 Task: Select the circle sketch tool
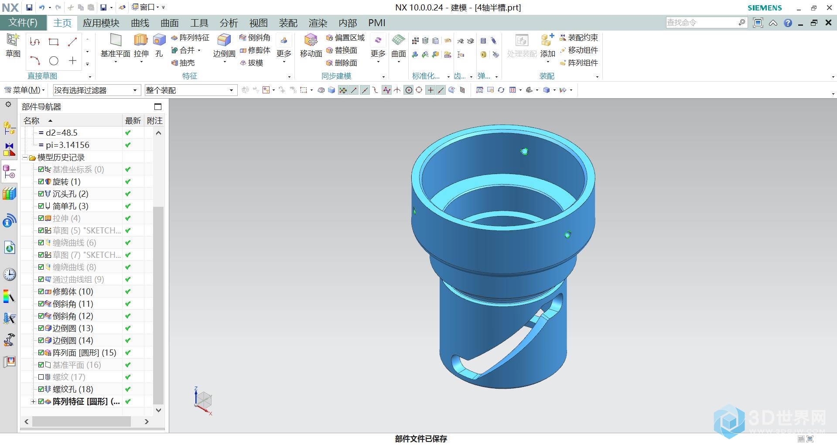point(54,61)
